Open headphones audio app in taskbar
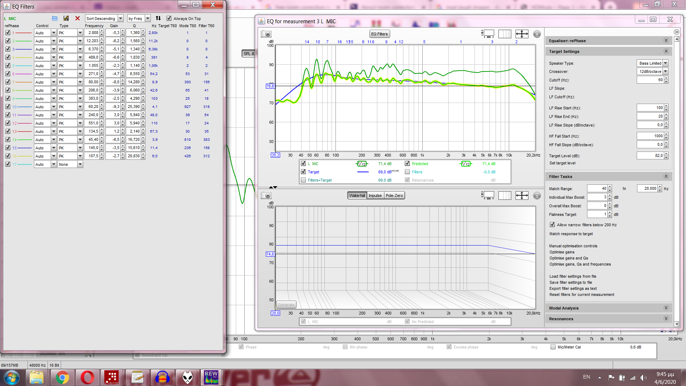 coord(163,377)
